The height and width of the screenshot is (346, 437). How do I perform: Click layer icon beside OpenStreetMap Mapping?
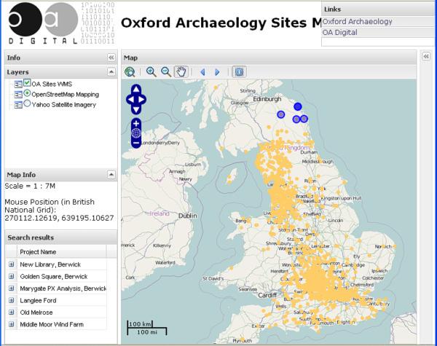[x=18, y=95]
